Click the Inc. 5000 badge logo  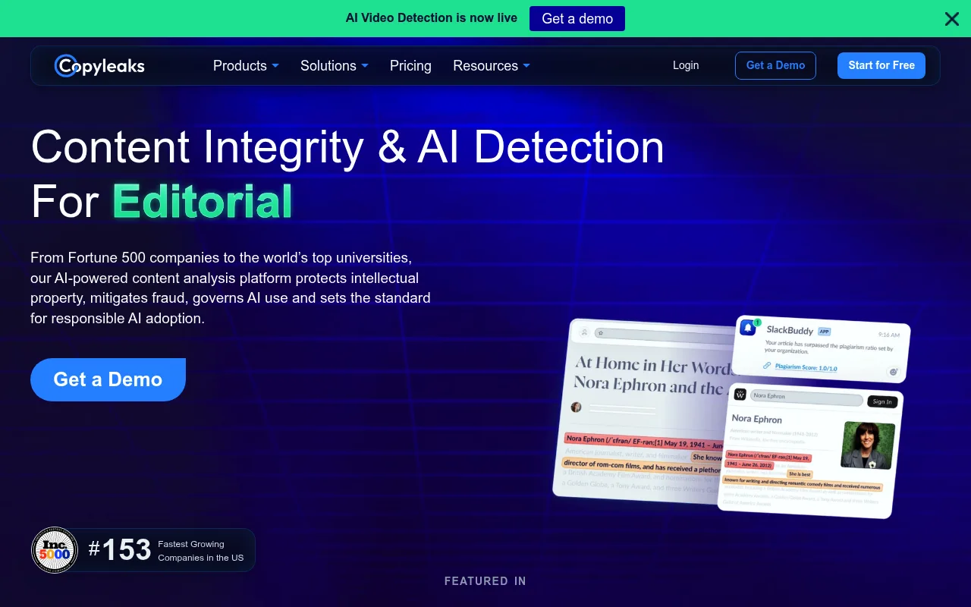(55, 550)
